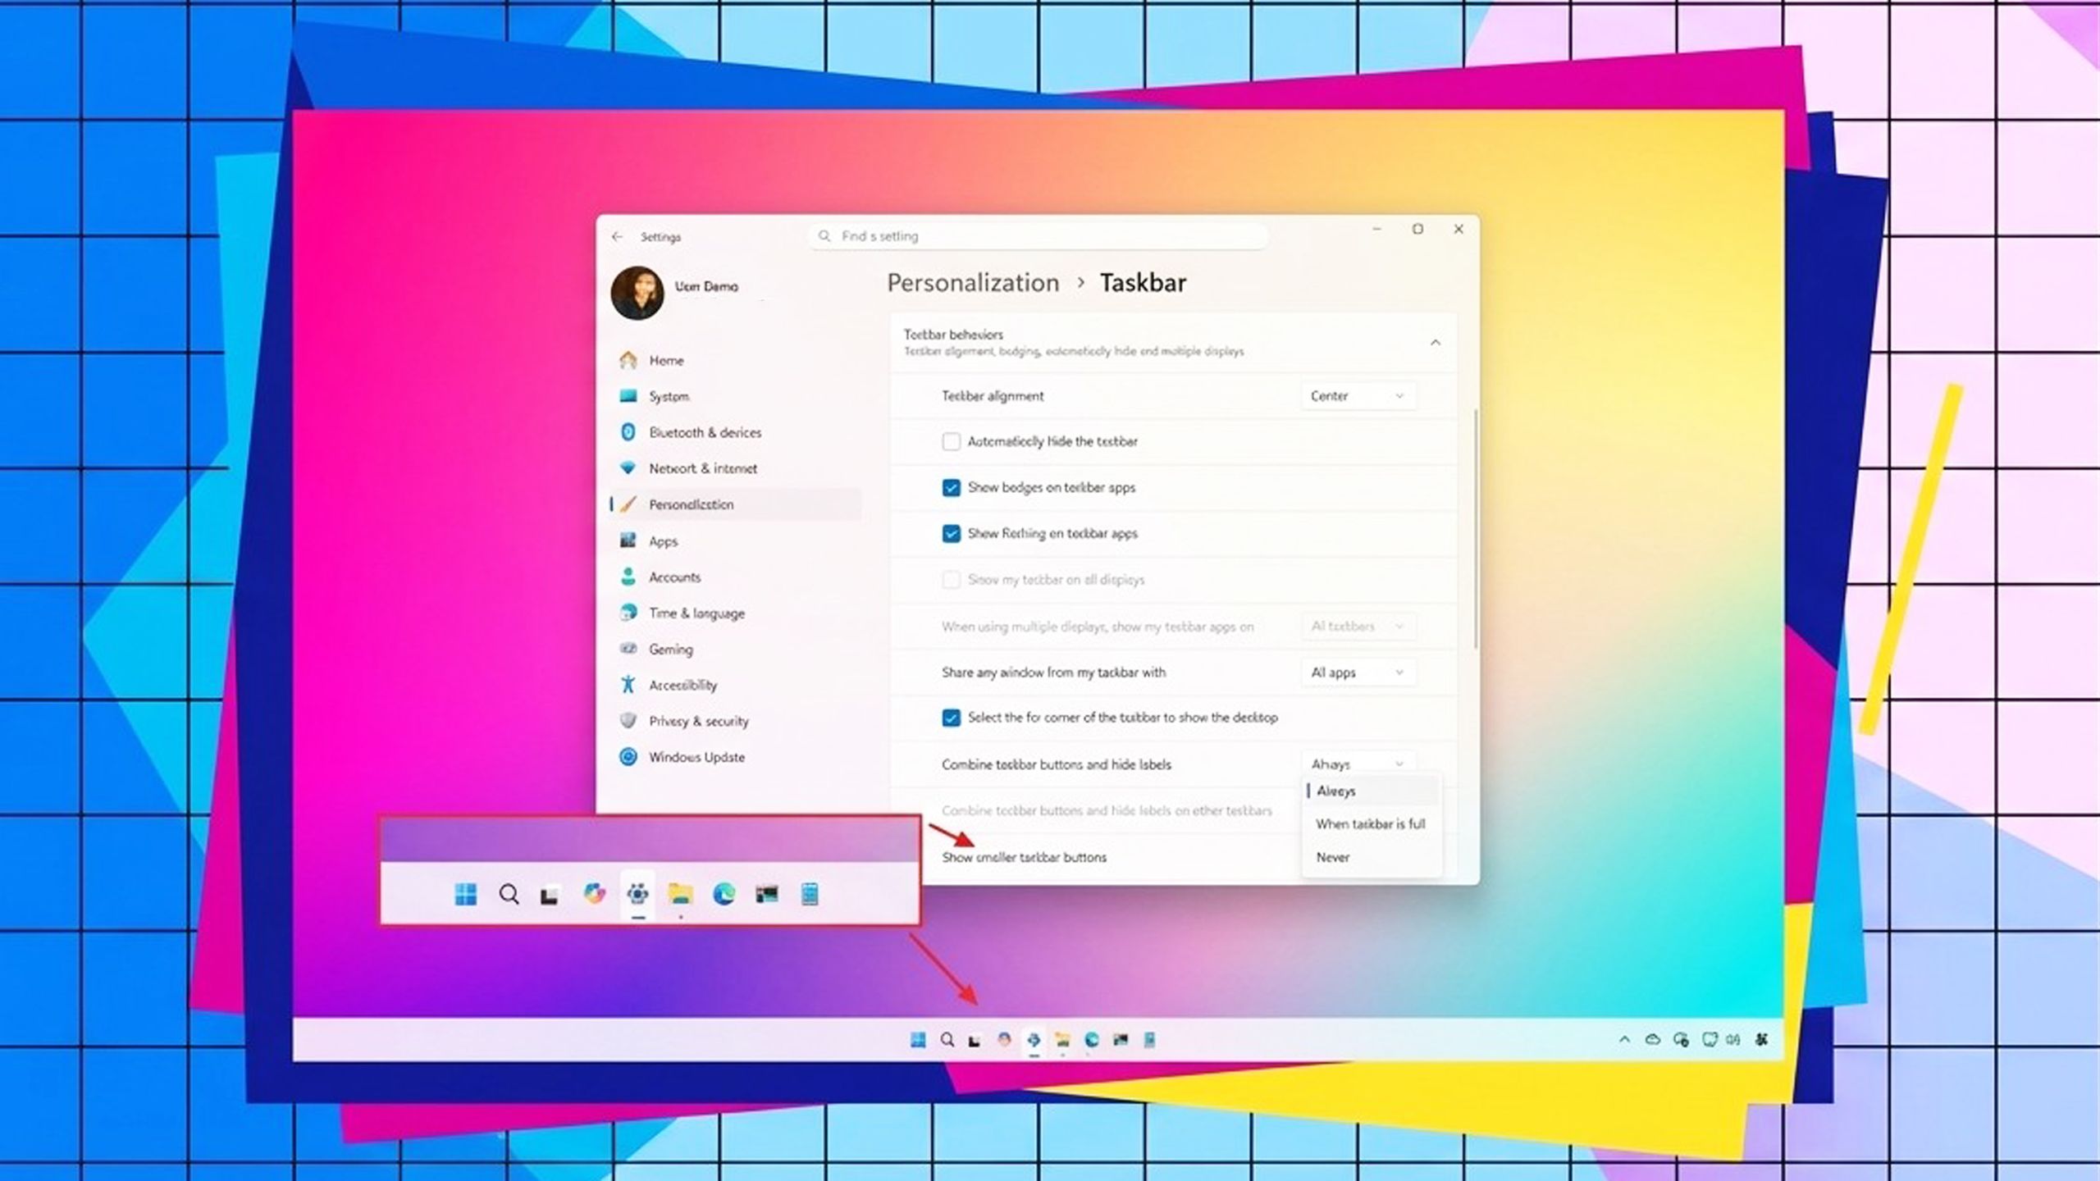The height and width of the screenshot is (1181, 2100).
Task: Open the Taskbar alignment dropdown
Action: pos(1358,395)
